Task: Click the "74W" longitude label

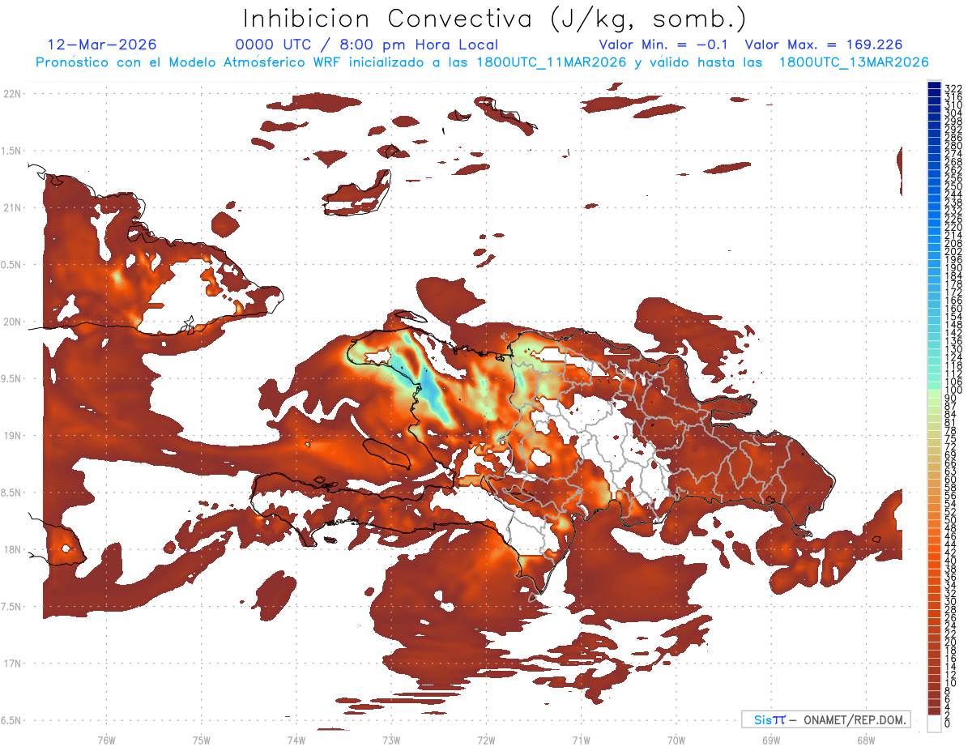Action: (x=296, y=740)
